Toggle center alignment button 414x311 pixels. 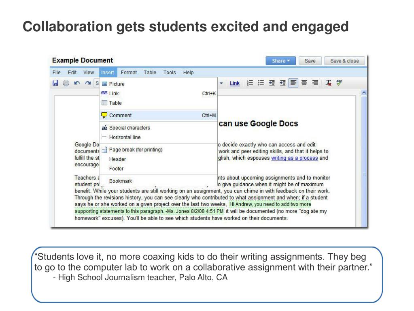tap(304, 83)
